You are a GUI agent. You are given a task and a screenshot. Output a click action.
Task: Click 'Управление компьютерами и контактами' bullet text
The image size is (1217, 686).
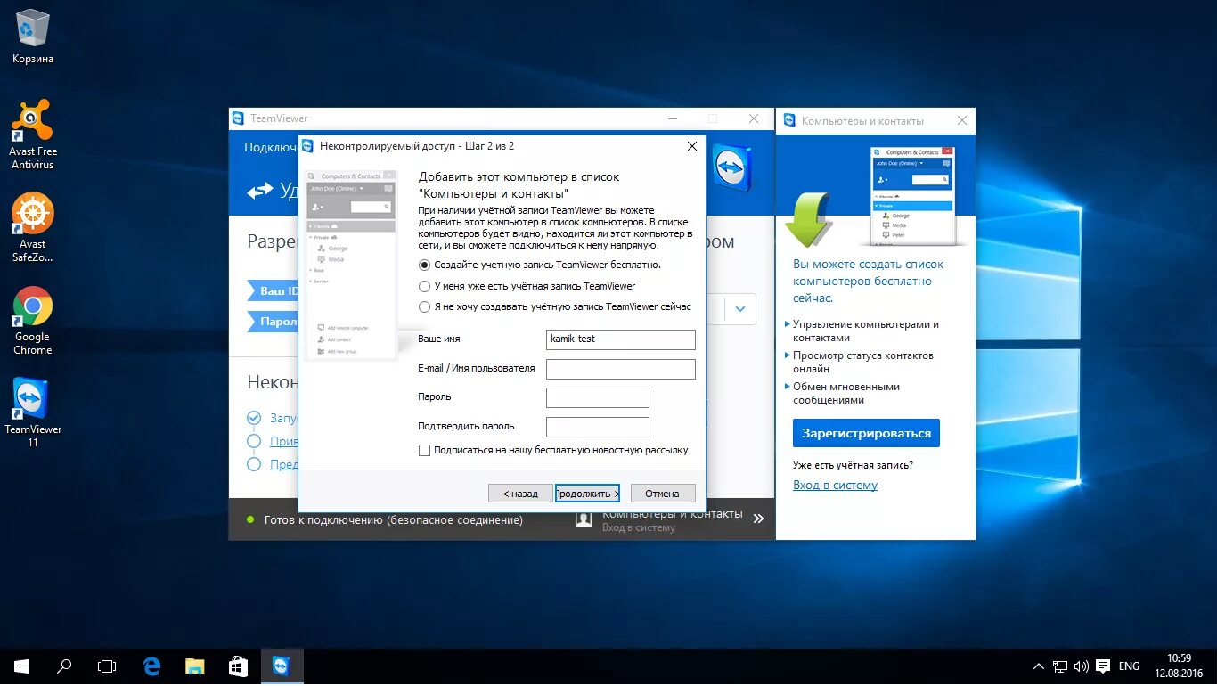pos(866,331)
